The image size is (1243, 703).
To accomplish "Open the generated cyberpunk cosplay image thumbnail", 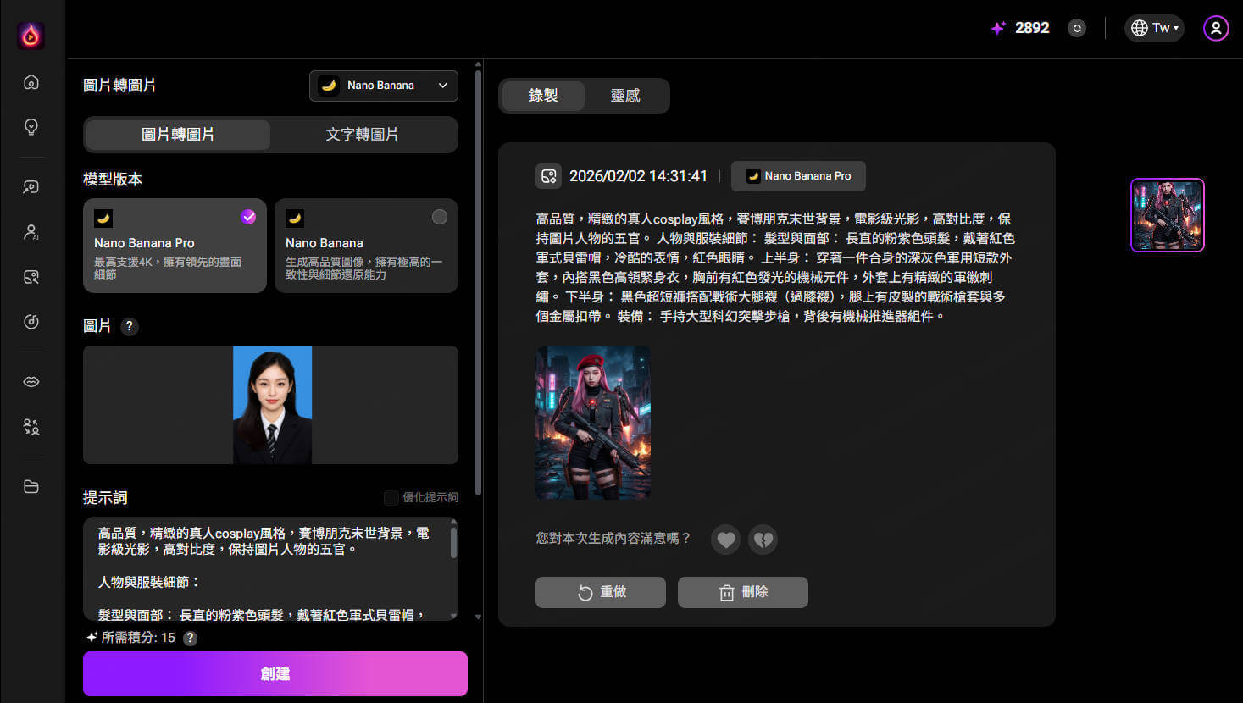I will tap(593, 422).
